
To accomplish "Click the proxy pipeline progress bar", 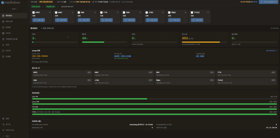I will click(x=155, y=104).
